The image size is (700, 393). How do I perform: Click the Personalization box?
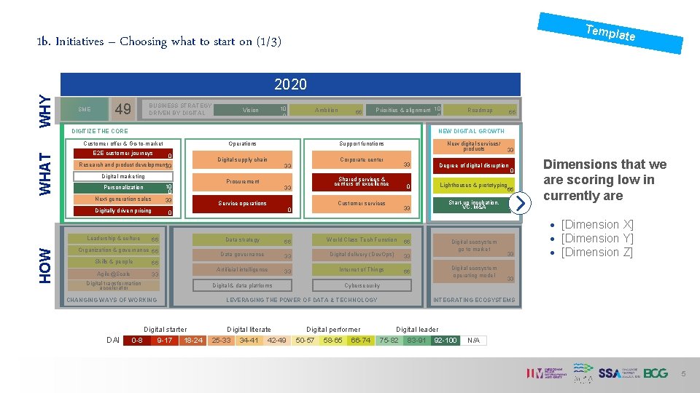point(123,188)
